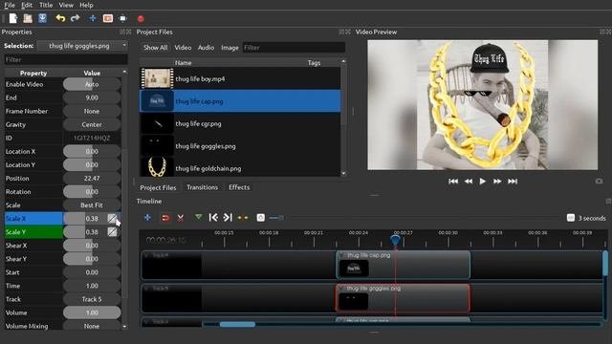Jump to end of video
Viewport: 612px width, 344px height.
coord(513,181)
